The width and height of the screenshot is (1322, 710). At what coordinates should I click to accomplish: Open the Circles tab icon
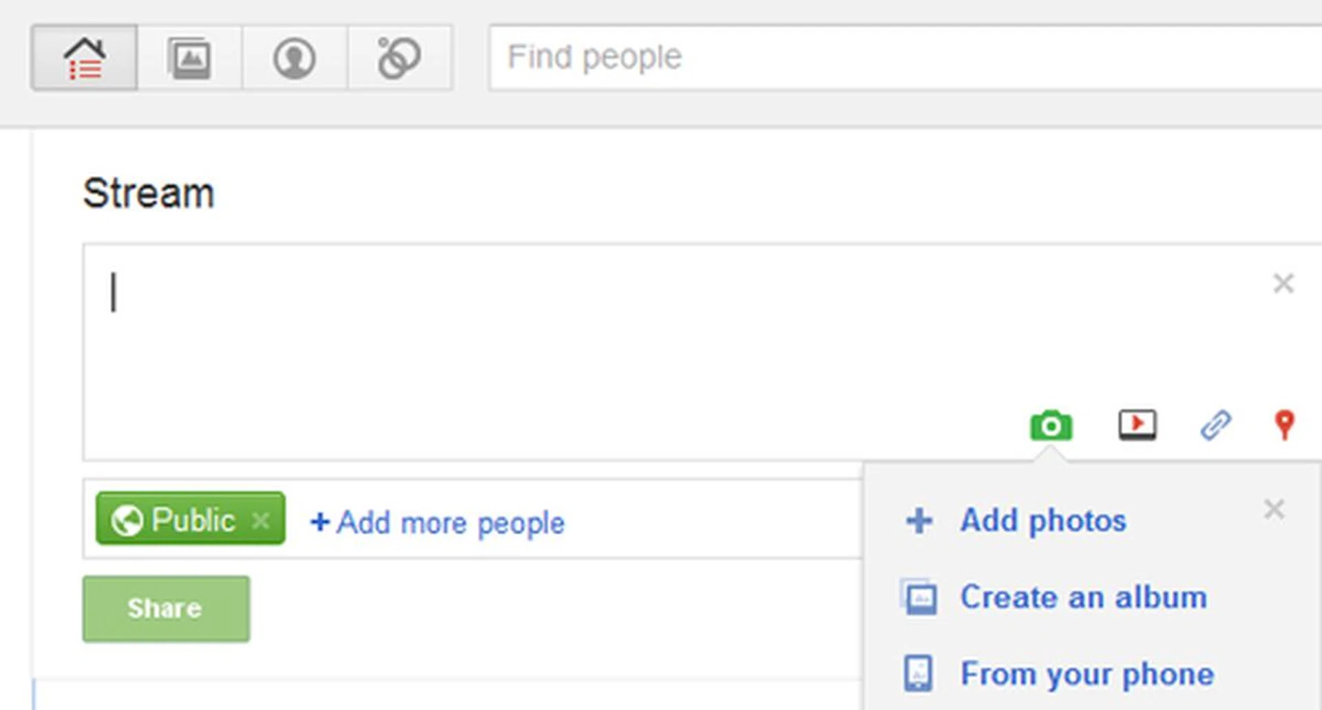pos(399,58)
